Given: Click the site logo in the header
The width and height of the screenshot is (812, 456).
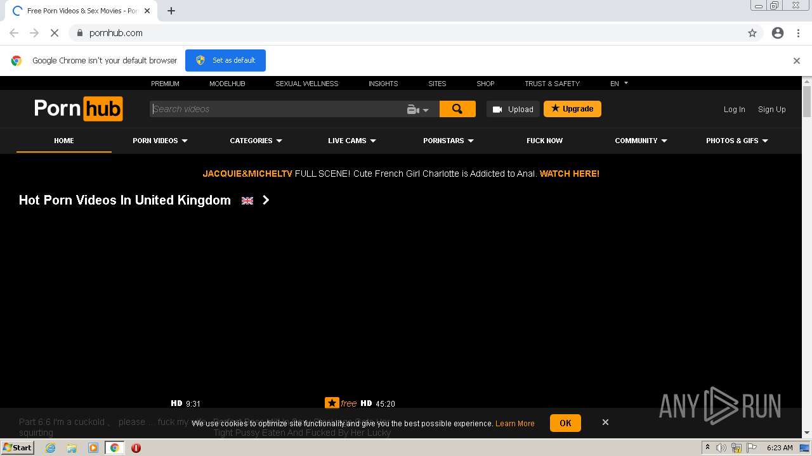Looking at the screenshot, I should [79, 109].
